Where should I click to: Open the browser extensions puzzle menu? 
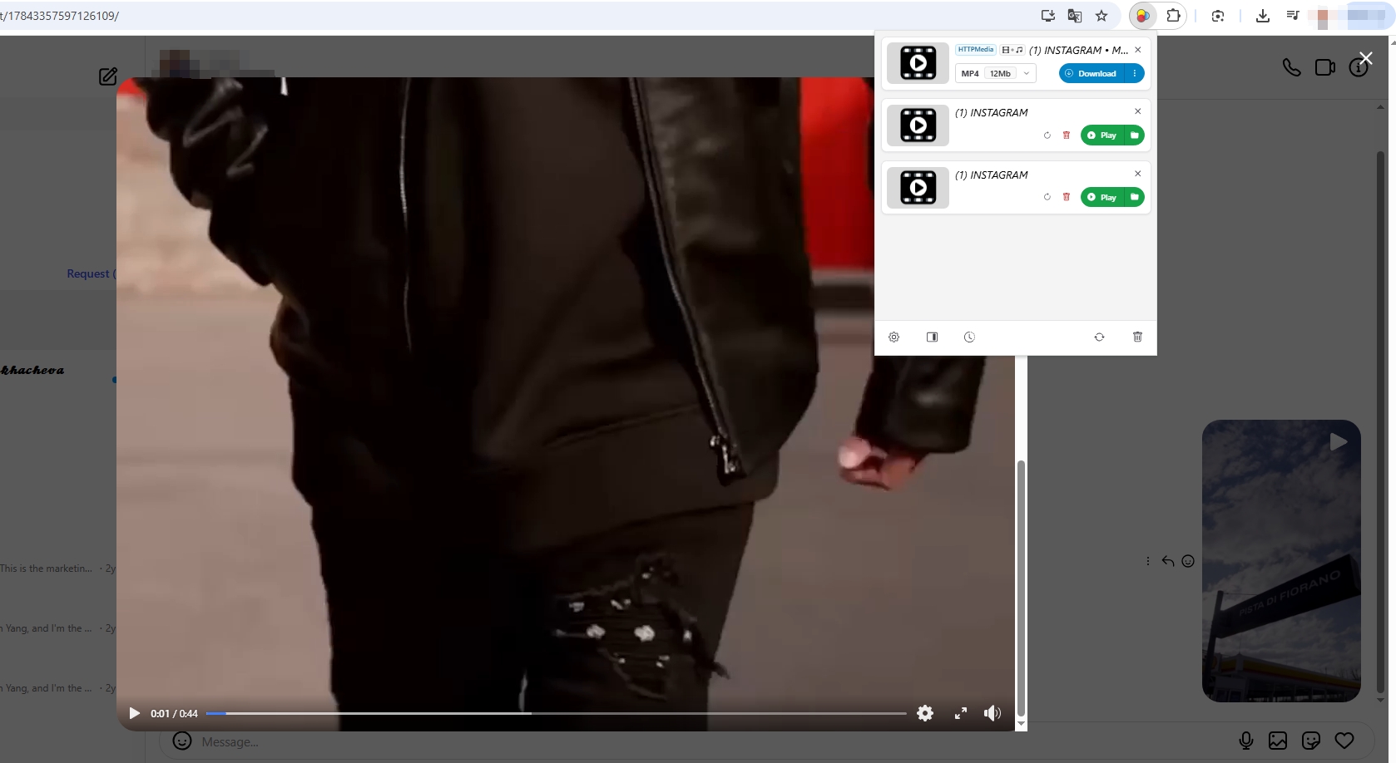(1173, 16)
